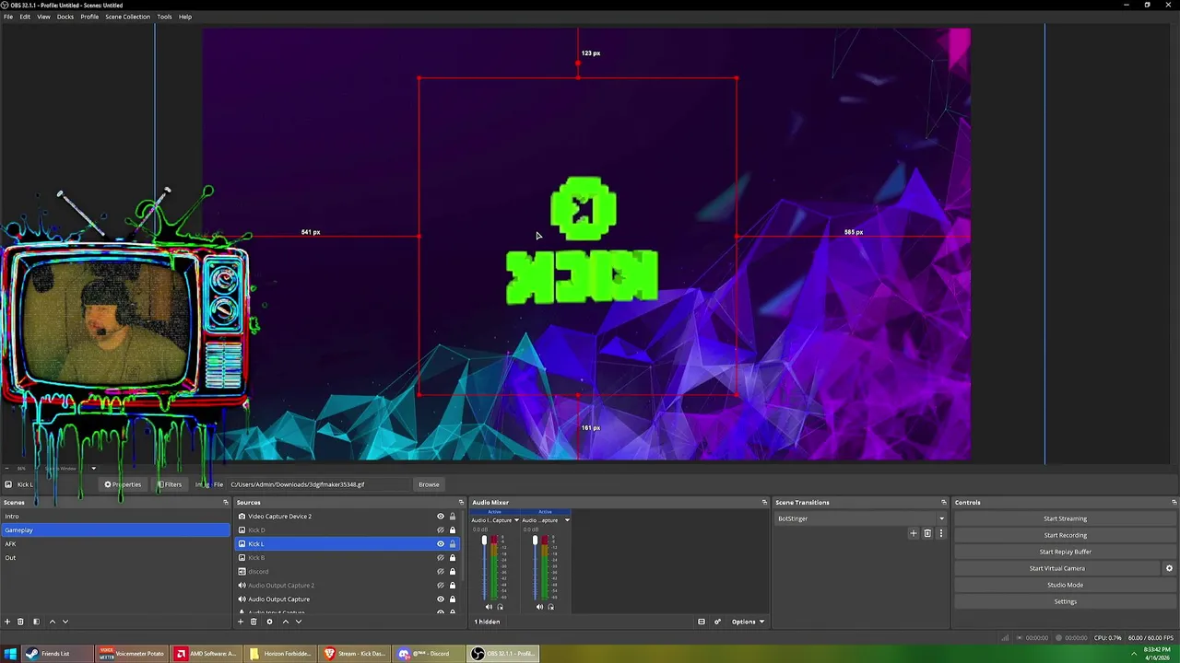Show the Kick D source
This screenshot has width=1180, height=663.
440,530
